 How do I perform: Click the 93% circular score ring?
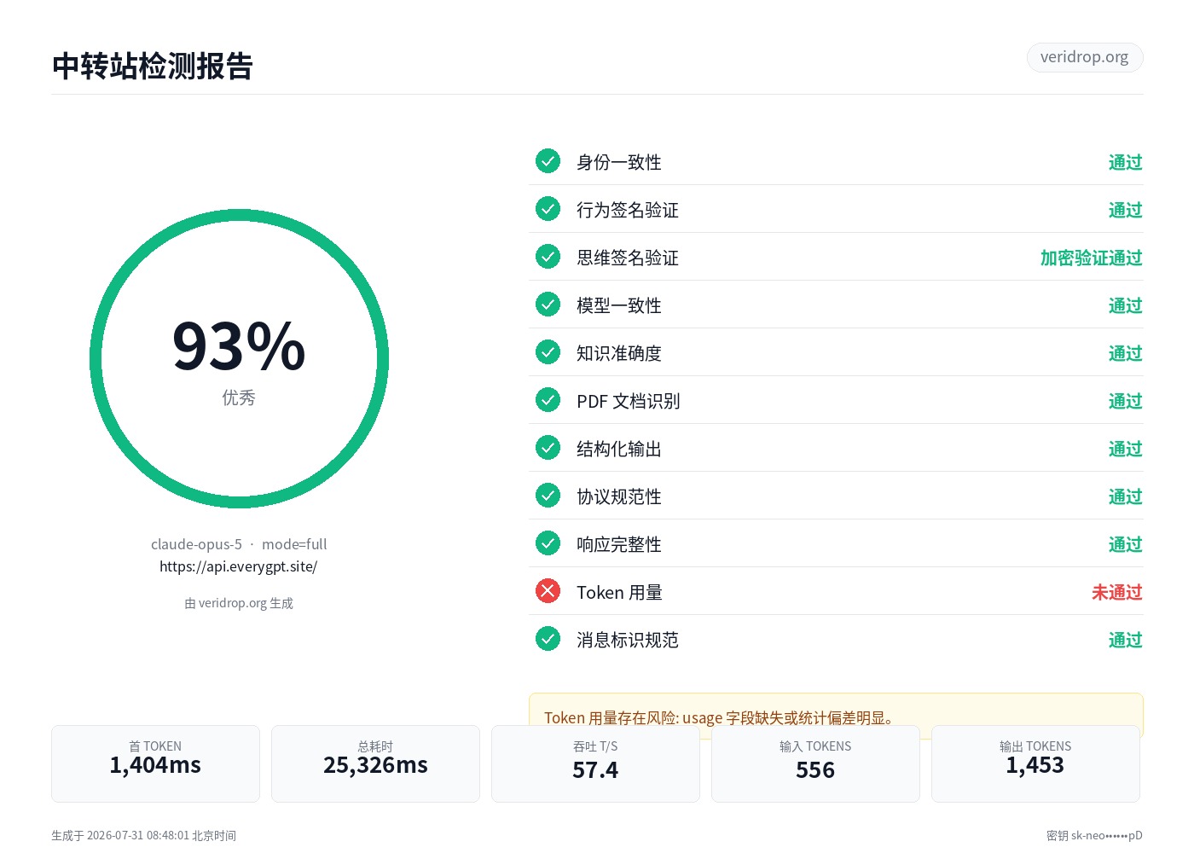tap(239, 359)
